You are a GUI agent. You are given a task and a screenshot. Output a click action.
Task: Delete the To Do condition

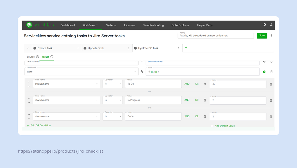(x=205, y=84)
